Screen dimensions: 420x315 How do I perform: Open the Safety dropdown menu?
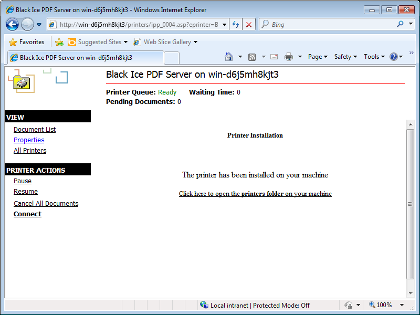pos(345,57)
